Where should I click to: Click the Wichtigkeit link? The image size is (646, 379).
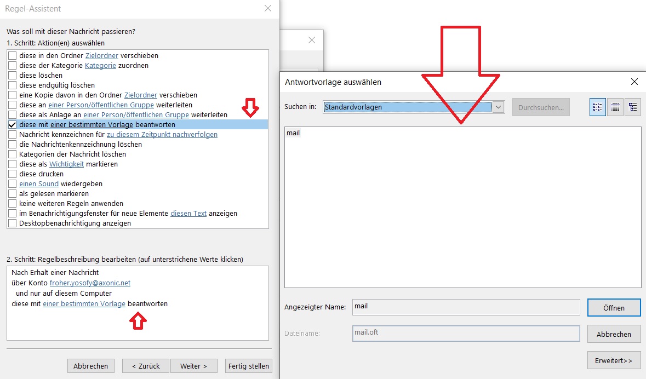(x=67, y=164)
